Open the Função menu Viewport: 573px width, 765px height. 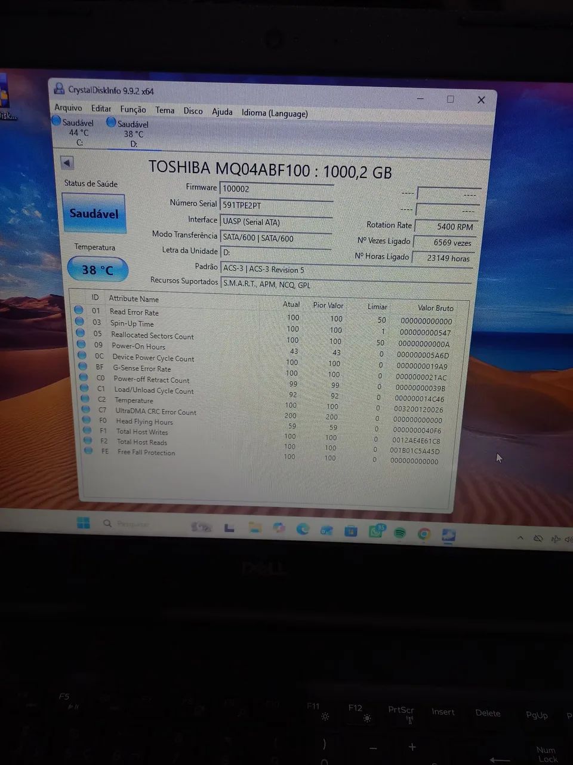coord(133,109)
